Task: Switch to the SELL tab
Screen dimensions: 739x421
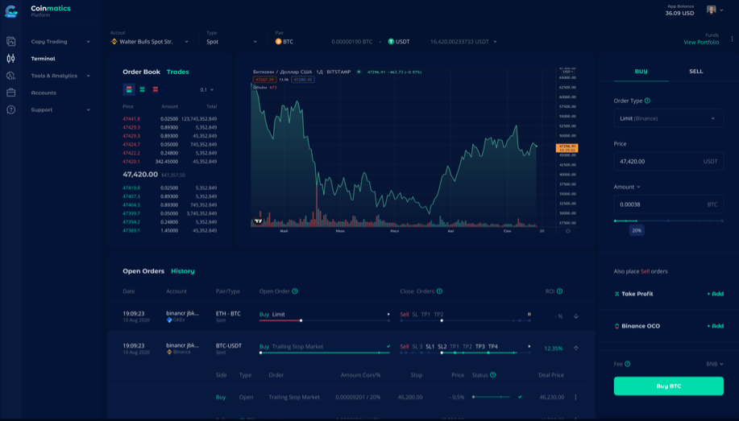Action: coord(695,72)
